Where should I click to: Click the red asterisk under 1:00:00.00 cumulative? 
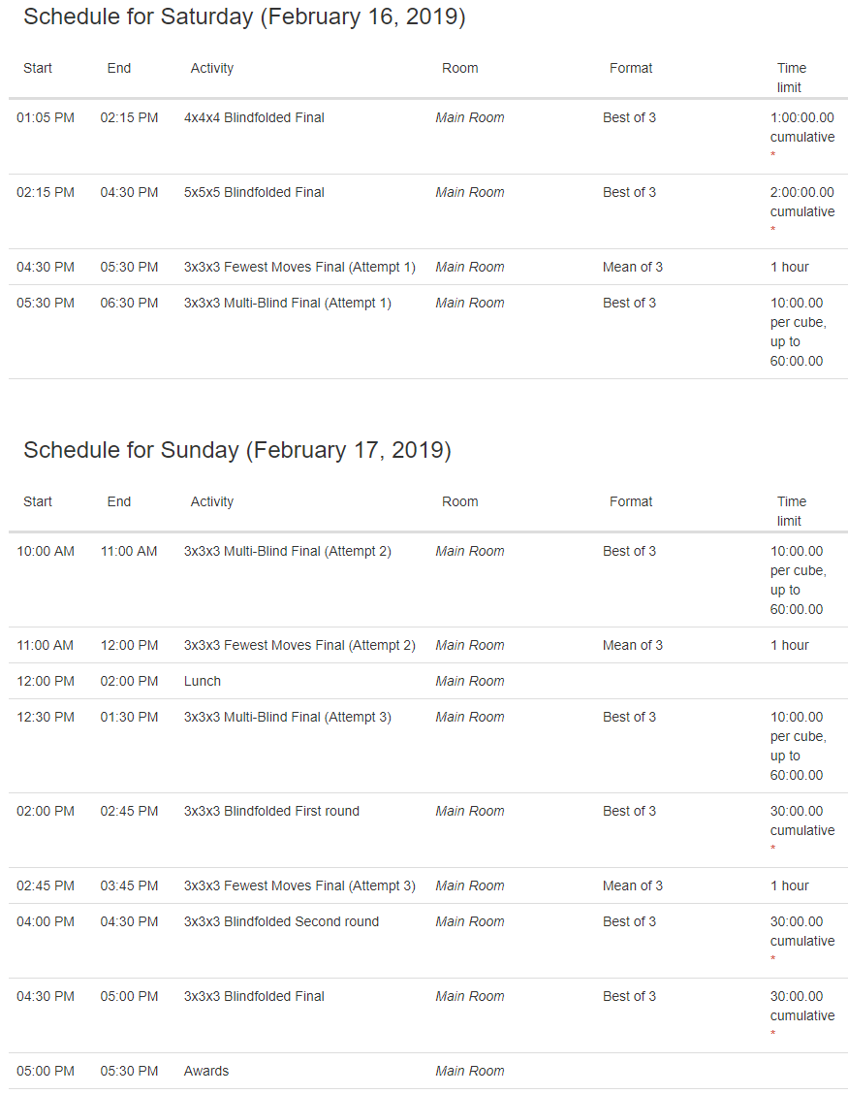pyautogui.click(x=772, y=155)
